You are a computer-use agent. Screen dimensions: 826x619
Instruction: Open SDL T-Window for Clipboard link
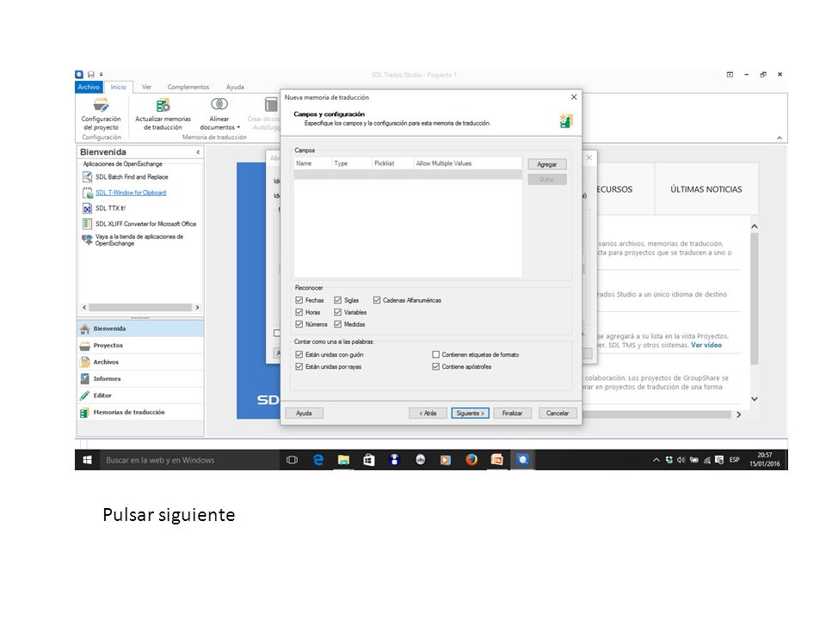tap(131, 193)
